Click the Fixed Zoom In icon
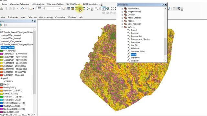The height and width of the screenshot is (116, 207). click(112, 9)
